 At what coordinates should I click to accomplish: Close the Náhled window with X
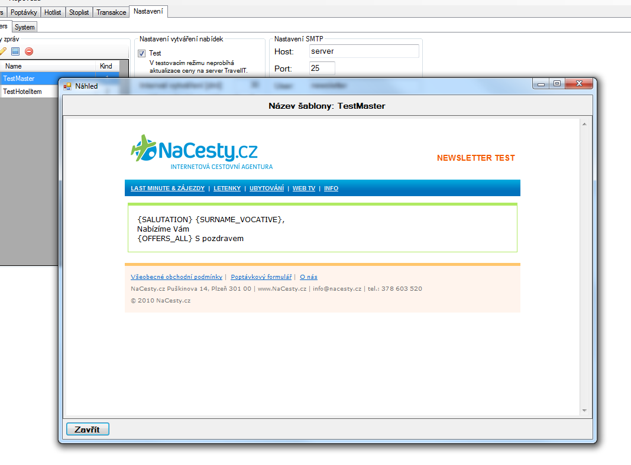point(579,83)
